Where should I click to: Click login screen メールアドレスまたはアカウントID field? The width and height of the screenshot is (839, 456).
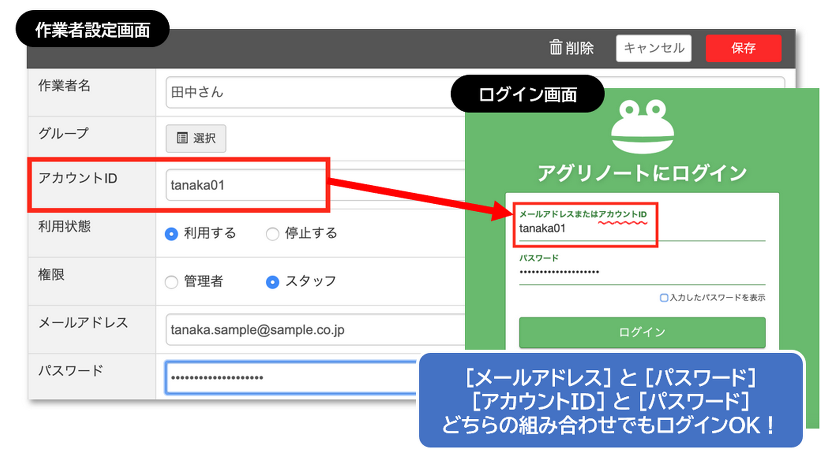(x=642, y=228)
